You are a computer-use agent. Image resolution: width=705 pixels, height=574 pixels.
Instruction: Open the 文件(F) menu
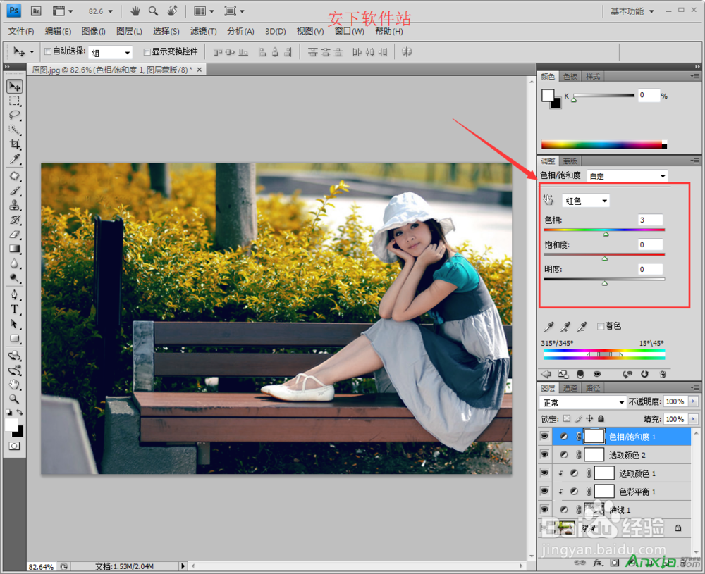21,32
